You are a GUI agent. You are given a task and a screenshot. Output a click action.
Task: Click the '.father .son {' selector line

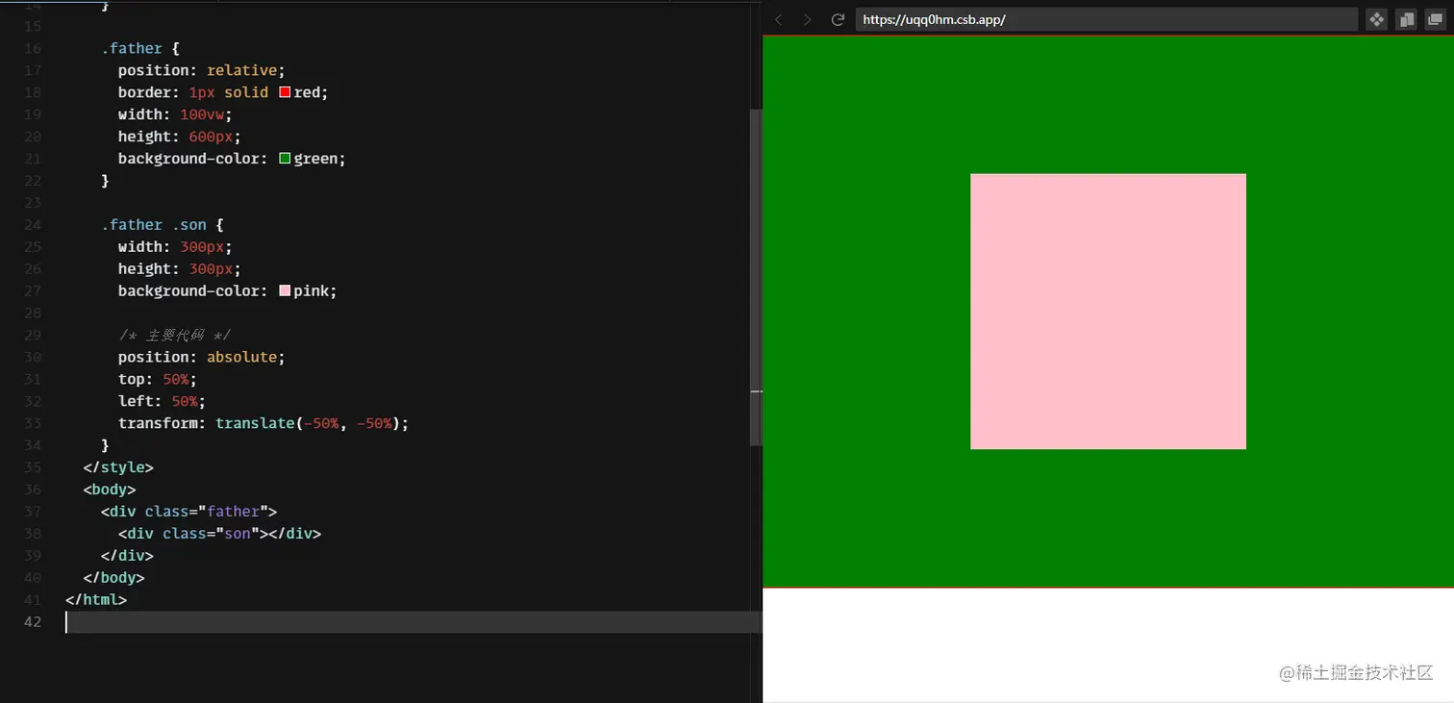point(163,224)
